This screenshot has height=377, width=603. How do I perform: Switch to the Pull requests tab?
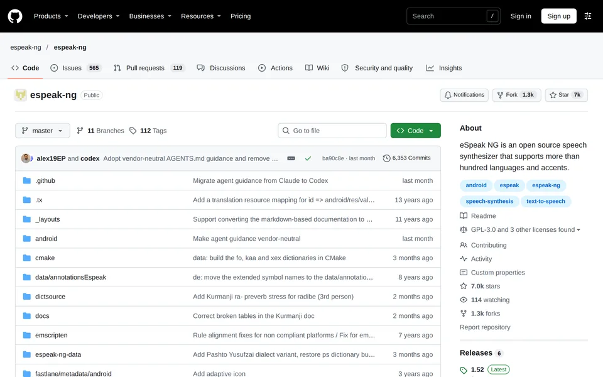149,68
